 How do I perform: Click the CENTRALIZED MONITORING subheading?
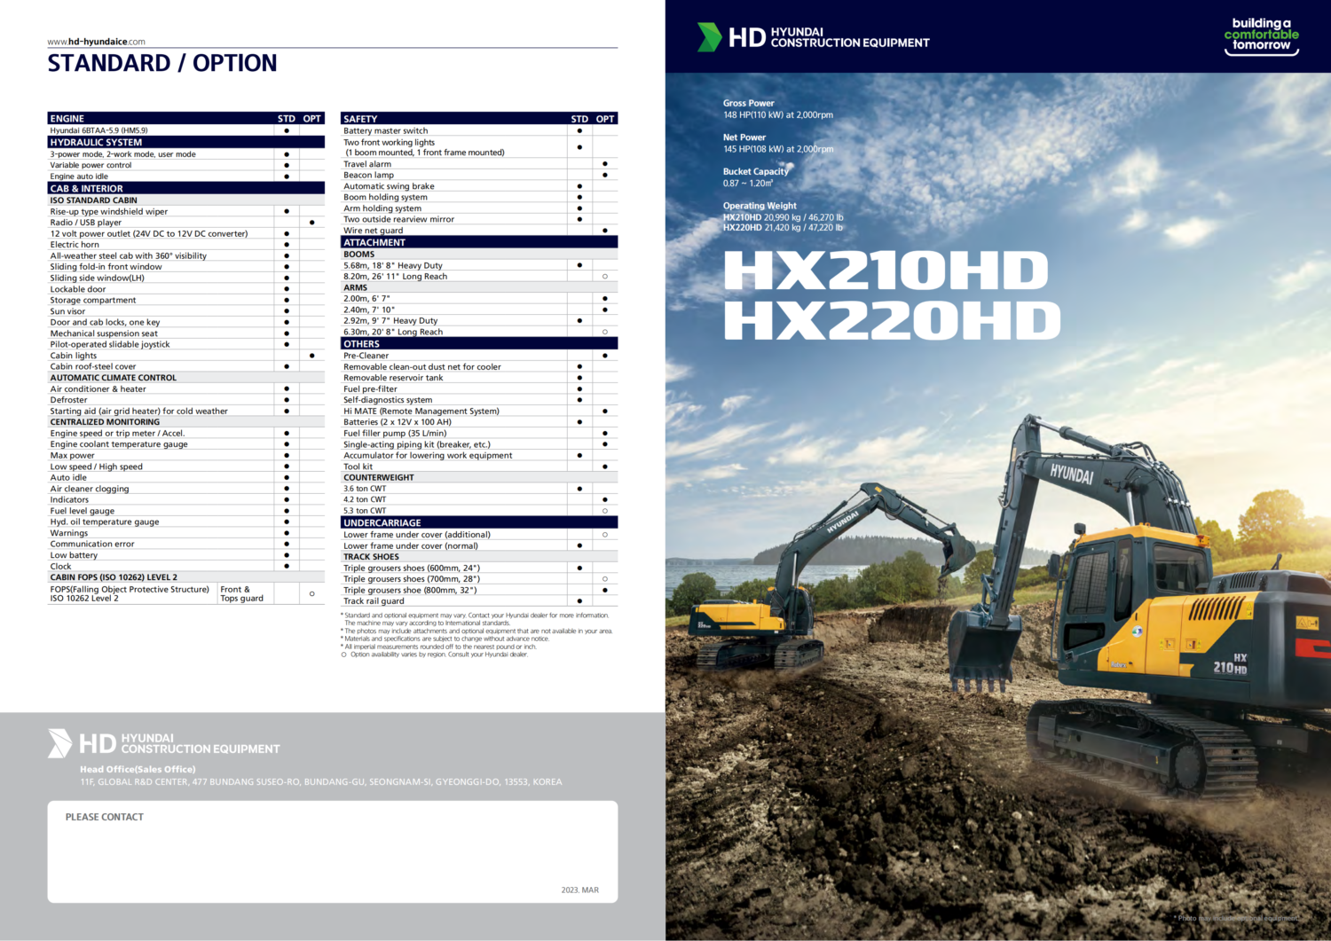tap(186, 422)
